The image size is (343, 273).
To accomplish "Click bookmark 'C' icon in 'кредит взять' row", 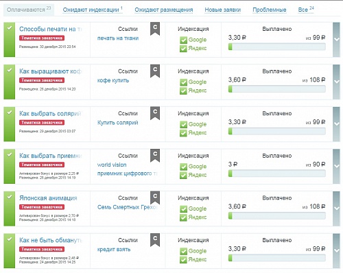I will point(155,239).
